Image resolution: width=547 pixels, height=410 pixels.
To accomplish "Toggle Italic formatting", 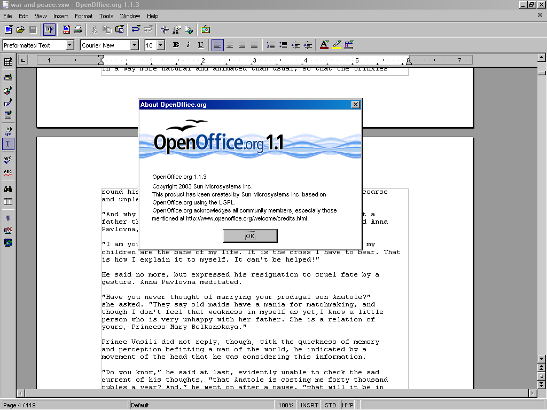I will (x=188, y=45).
